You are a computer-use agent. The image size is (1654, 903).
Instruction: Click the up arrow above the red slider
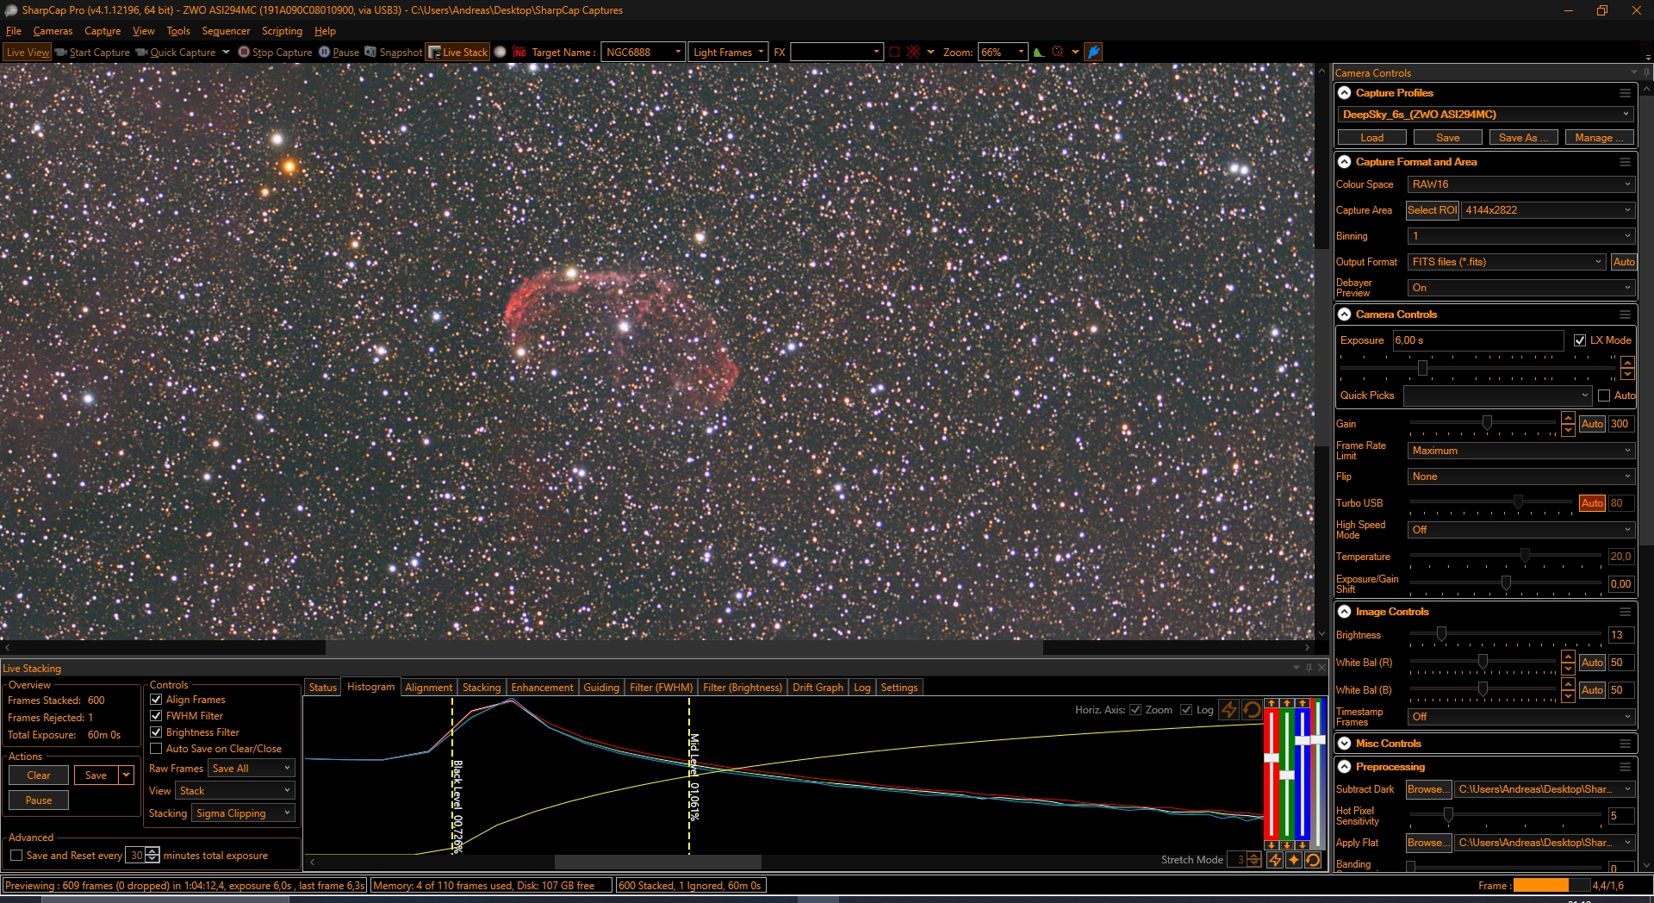[x=1272, y=703]
